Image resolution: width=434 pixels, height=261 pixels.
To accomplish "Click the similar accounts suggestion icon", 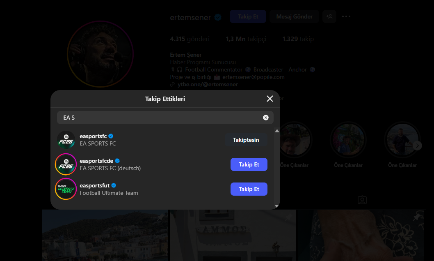I will point(329,16).
